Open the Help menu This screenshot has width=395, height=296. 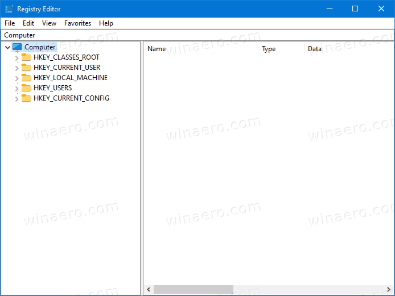(x=106, y=23)
